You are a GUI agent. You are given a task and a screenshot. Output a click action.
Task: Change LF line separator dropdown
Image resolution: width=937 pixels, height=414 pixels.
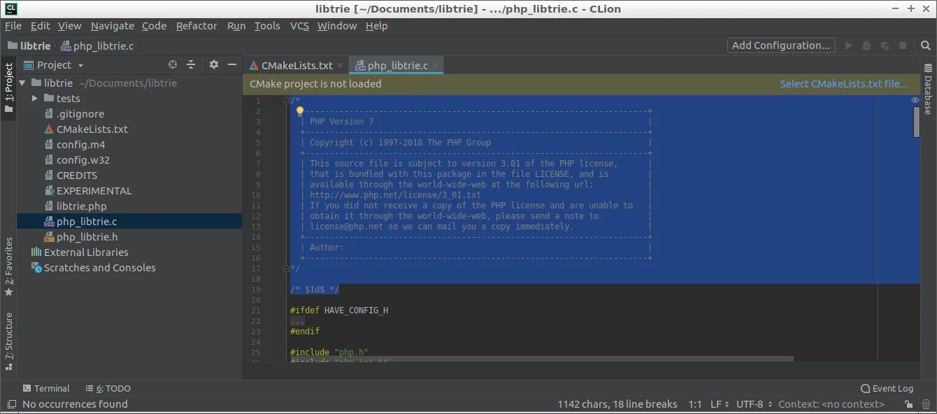tap(720, 404)
